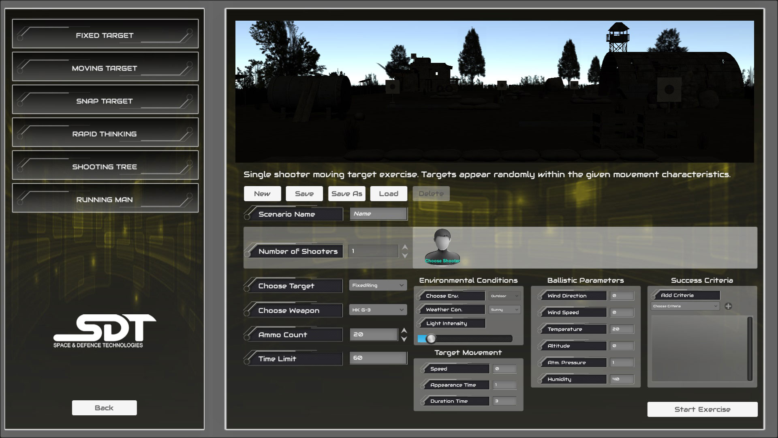Click the Save As button
The height and width of the screenshot is (438, 778).
tap(346, 193)
